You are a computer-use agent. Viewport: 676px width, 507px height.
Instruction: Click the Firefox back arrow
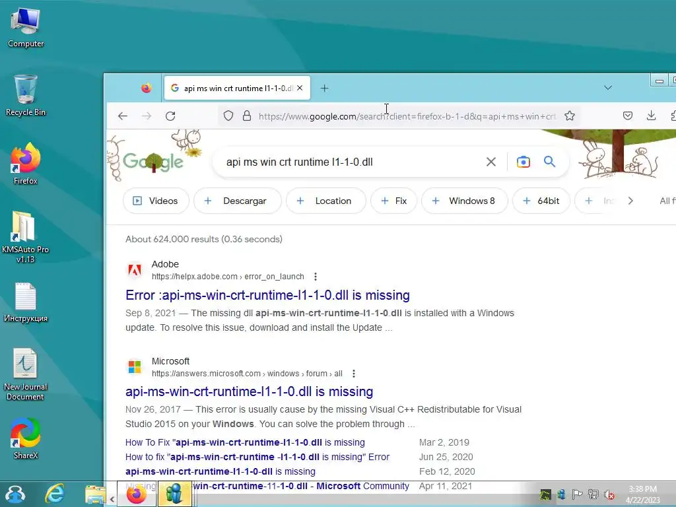123,116
